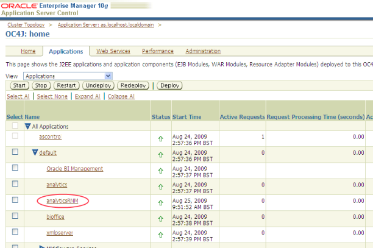
Task: Open the analytics application link
Action: [x=57, y=185]
